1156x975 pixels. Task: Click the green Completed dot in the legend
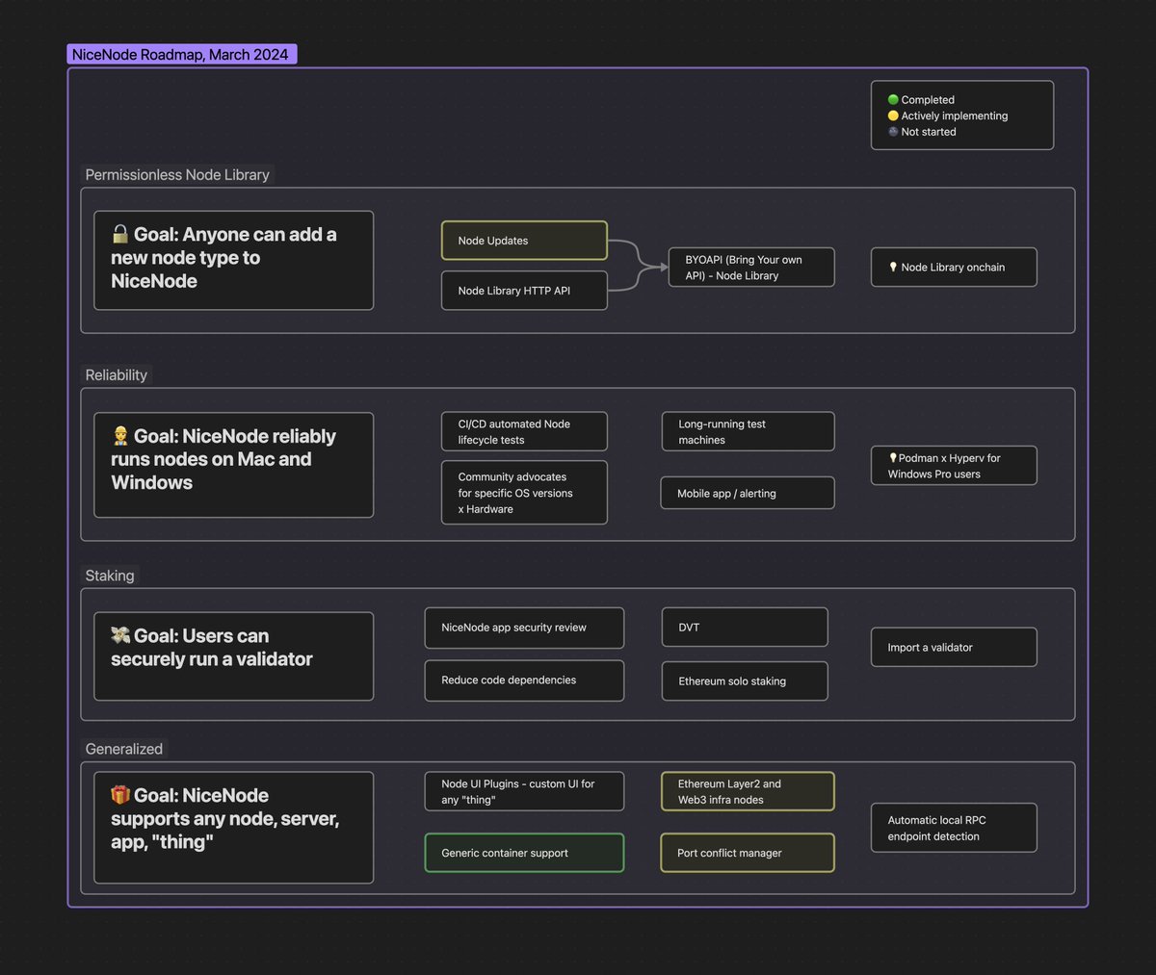click(x=893, y=99)
